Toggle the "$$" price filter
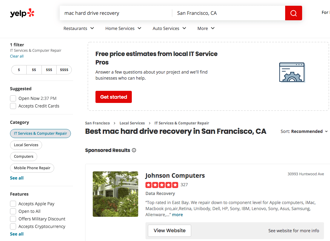330x241 pixels. click(x=34, y=70)
